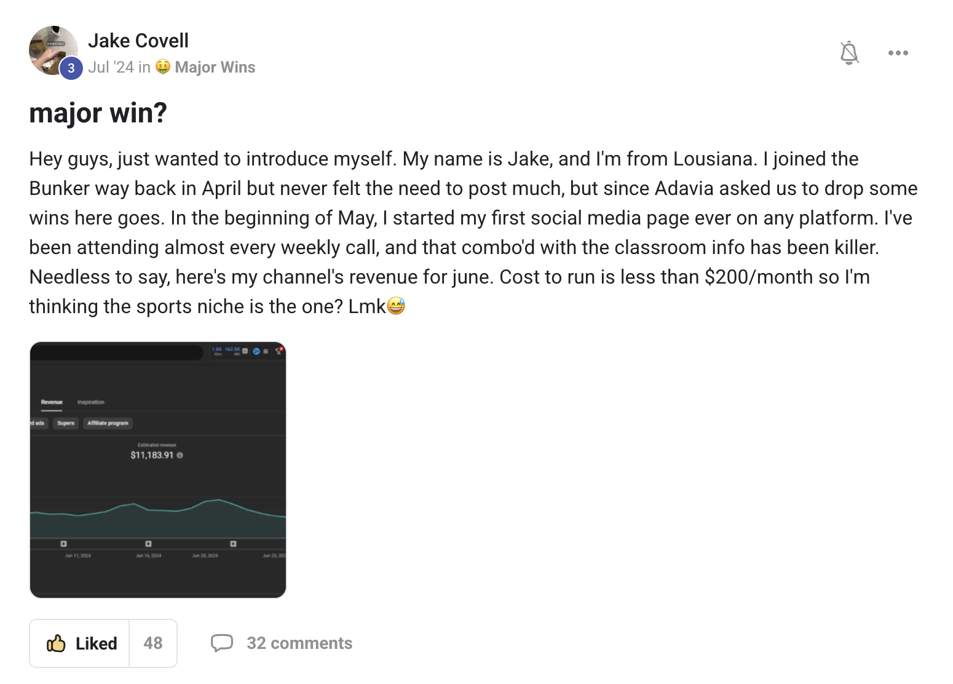This screenshot has height=684, width=953.
Task: Click the video marker above Jun 16, 2024
Action: 148,544
